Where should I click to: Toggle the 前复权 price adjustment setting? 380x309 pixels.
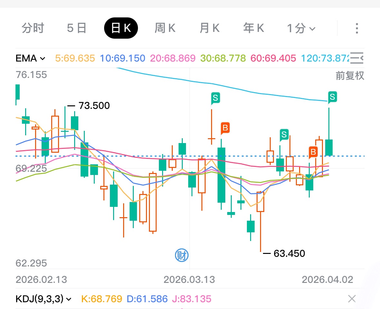coord(350,76)
